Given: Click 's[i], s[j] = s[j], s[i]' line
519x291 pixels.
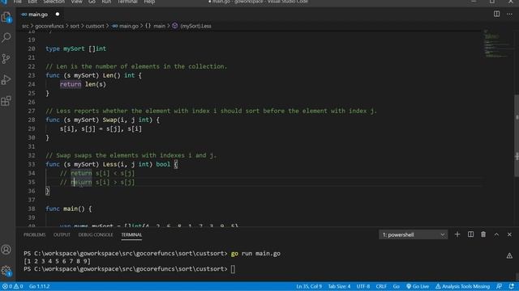Looking at the screenshot, I should pyautogui.click(x=101, y=129).
